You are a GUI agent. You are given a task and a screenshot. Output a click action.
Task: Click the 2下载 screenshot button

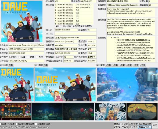(115, 65)
